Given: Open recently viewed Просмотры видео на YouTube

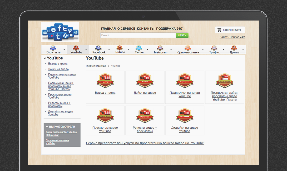Looking at the screenshot, I should pyautogui.click(x=57, y=142).
